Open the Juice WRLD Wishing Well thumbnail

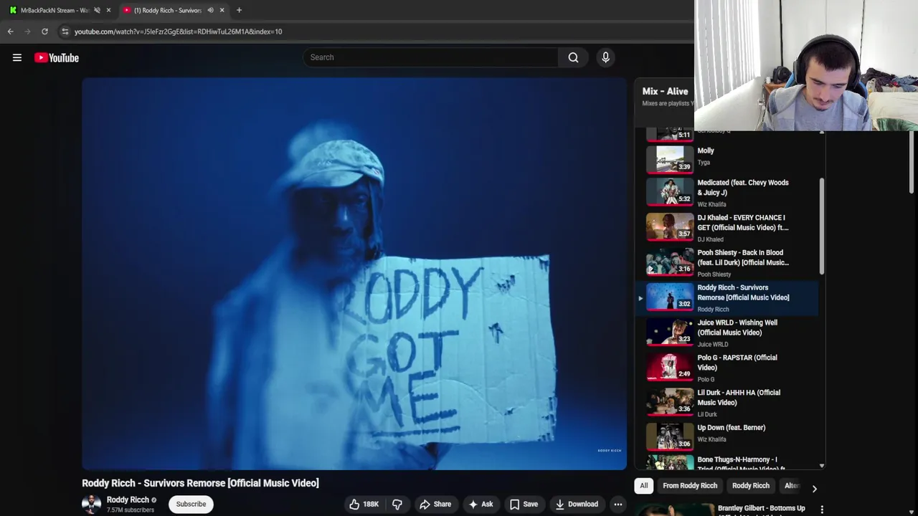tap(669, 333)
